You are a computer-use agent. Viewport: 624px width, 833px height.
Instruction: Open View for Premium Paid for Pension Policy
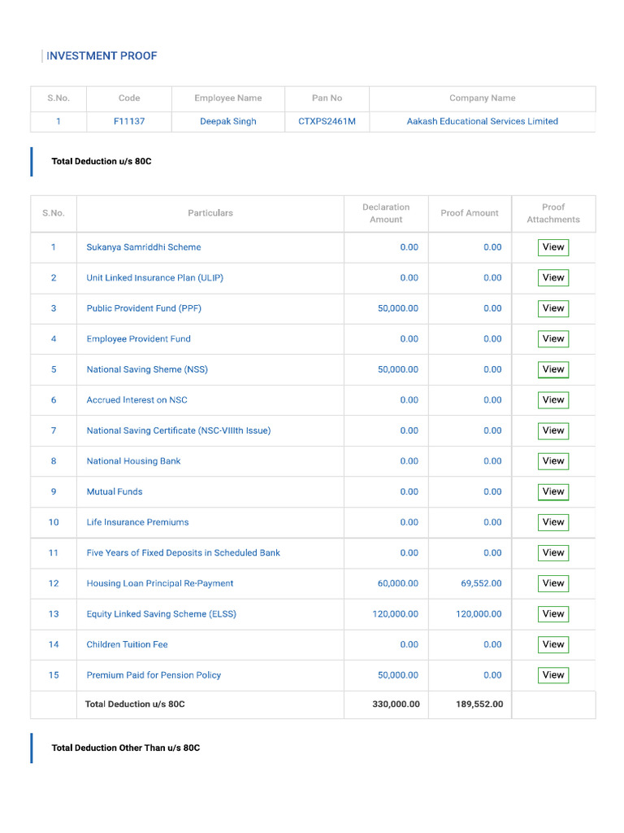(553, 675)
